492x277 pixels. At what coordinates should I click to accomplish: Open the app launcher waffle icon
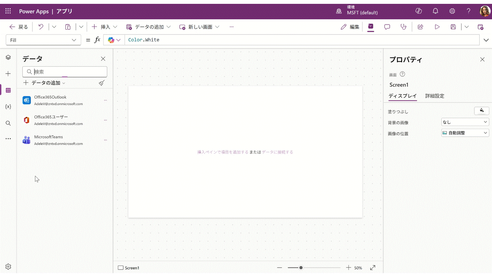pyautogui.click(x=8, y=11)
